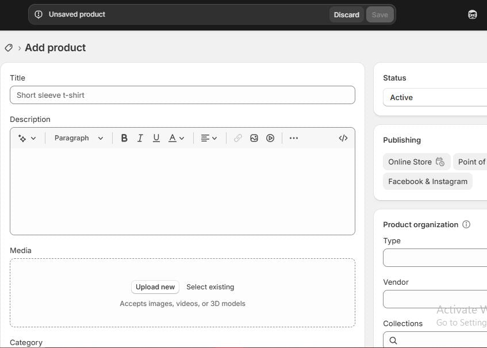Image resolution: width=487 pixels, height=348 pixels.
Task: Expand the text alignment dropdown
Action: coord(209,138)
